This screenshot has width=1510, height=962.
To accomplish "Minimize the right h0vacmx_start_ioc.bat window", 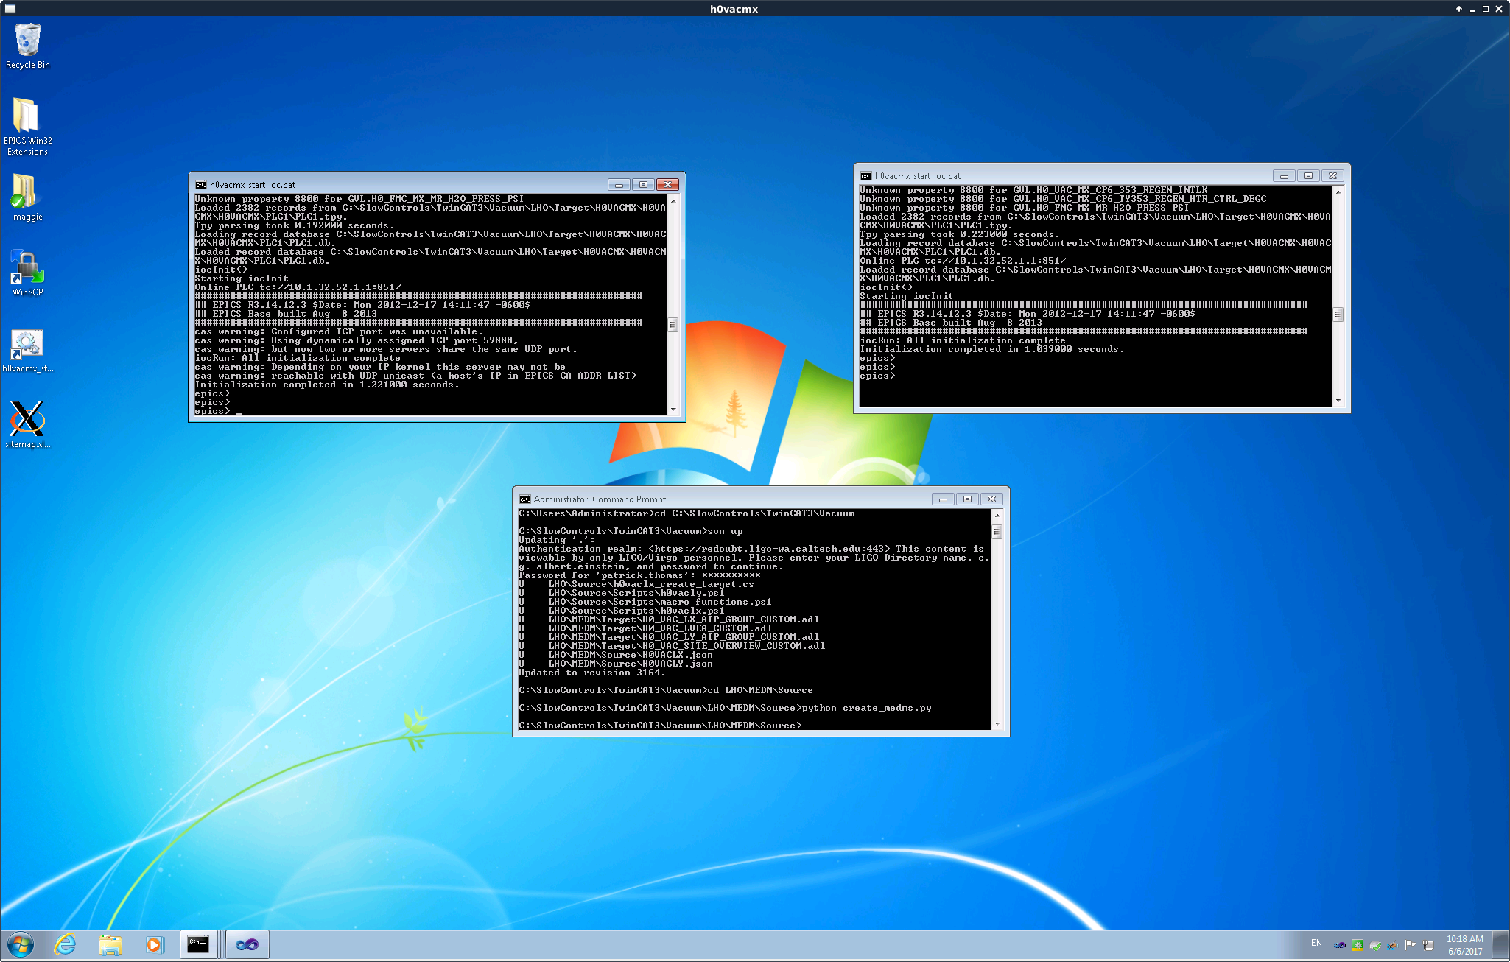I will click(1284, 176).
